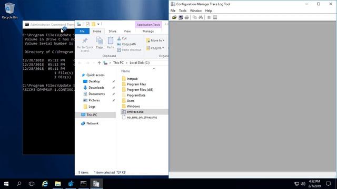This screenshot has height=189, width=337.
Task: Select the Program Files folder
Action: click(136, 84)
